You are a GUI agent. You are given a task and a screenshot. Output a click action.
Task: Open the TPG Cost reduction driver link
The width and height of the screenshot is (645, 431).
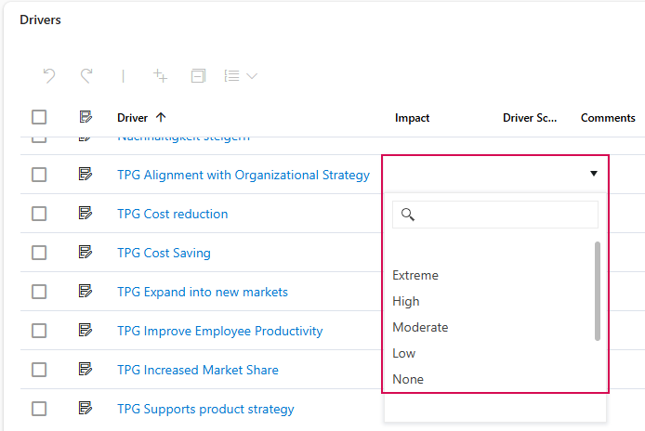172,214
